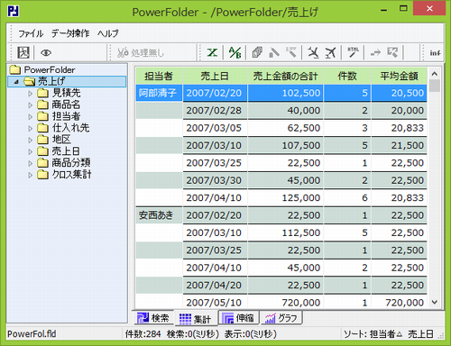The image size is (451, 346).
Task: Expand the 商品分類 folder arrow
Action: (x=30, y=163)
